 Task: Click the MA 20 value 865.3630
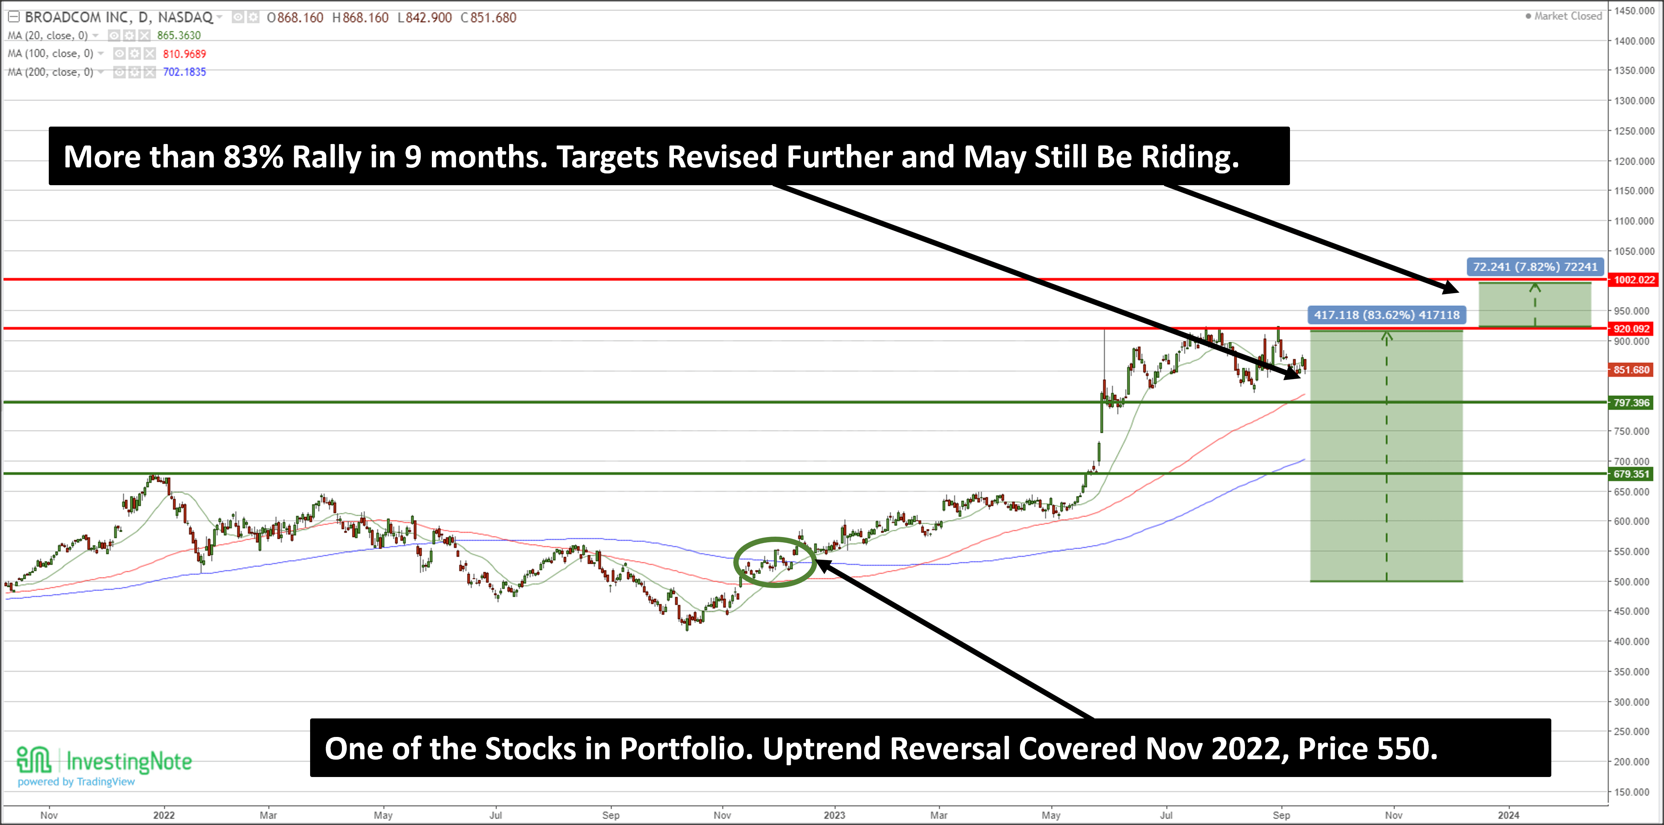tap(179, 36)
